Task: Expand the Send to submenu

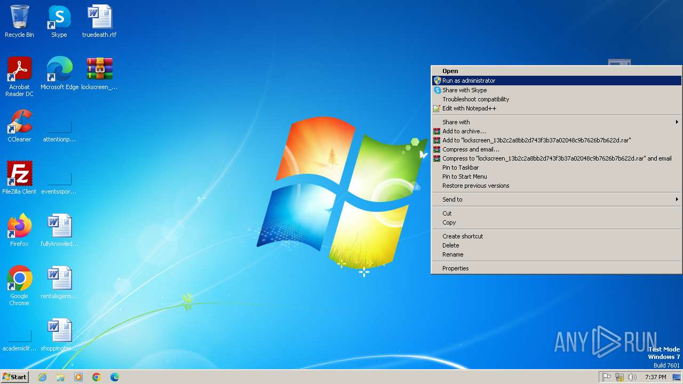Action: click(x=557, y=199)
